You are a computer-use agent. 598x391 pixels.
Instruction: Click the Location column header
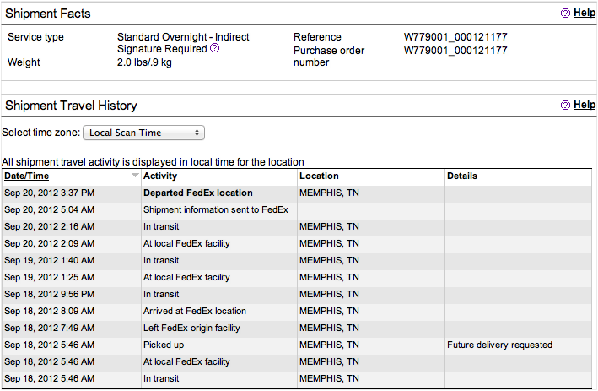pyautogui.click(x=319, y=176)
